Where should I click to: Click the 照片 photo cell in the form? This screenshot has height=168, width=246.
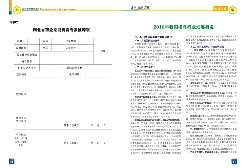103,51
